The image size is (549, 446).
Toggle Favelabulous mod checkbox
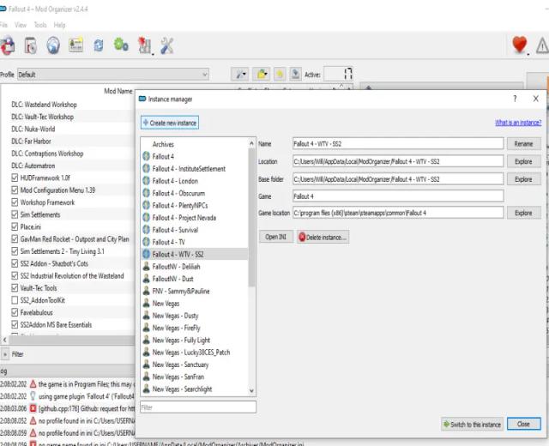pyautogui.click(x=15, y=312)
